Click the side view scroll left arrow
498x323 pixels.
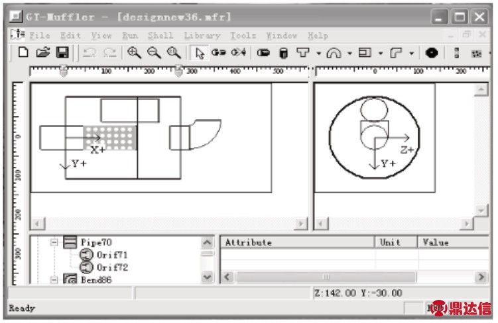tap(38, 224)
